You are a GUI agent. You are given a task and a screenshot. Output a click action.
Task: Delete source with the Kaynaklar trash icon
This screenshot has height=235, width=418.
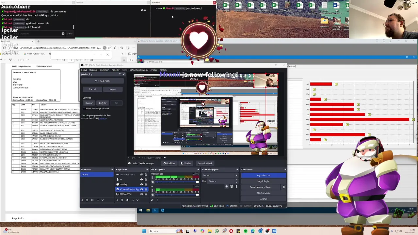tap(122, 200)
